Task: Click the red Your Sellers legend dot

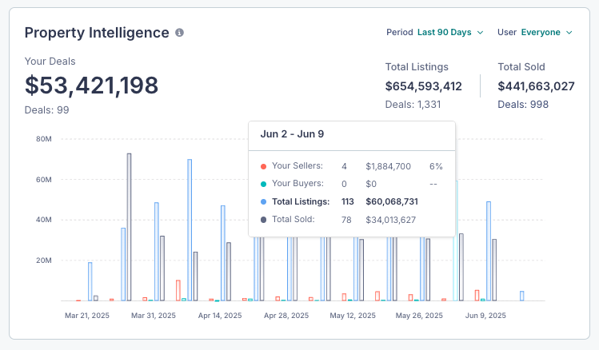Action: click(x=263, y=166)
